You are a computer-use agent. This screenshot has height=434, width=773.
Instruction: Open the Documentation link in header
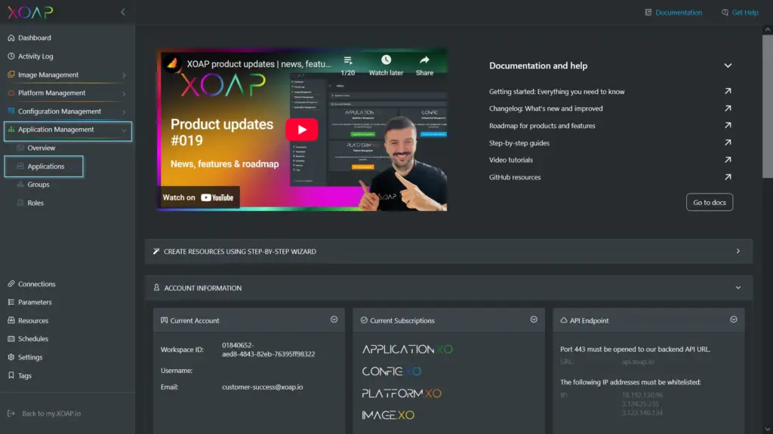(673, 13)
